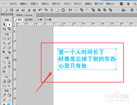
Task: Select the Knife tool
Action: coord(9,71)
